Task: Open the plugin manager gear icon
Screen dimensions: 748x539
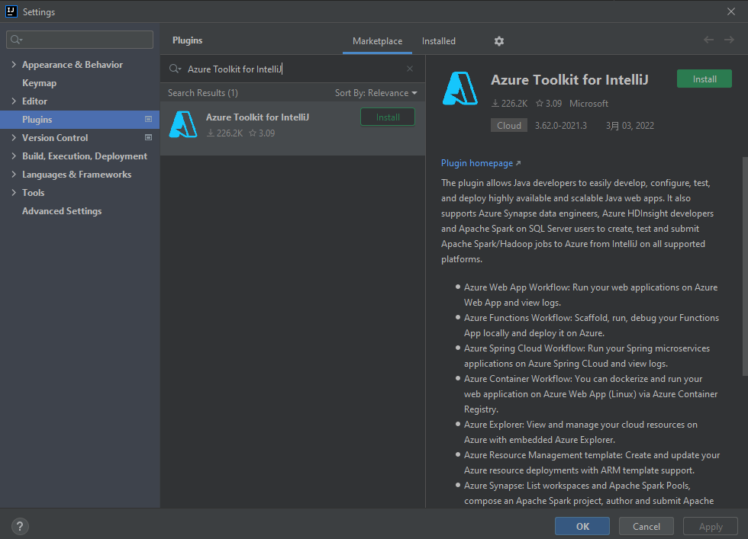Action: point(498,40)
